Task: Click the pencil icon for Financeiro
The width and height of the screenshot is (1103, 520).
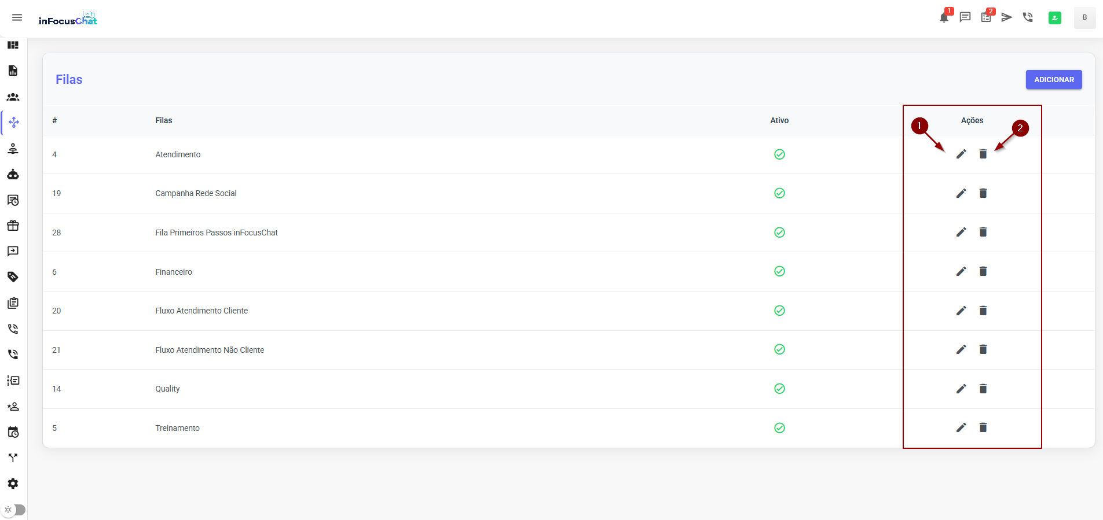Action: click(961, 271)
